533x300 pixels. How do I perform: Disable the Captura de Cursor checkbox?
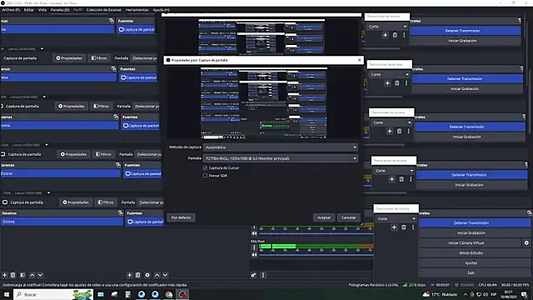pos(205,167)
